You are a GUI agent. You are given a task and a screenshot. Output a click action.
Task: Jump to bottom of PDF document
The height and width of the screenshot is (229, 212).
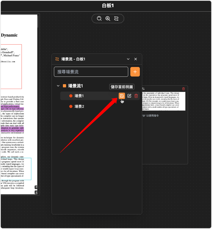(36, 192)
